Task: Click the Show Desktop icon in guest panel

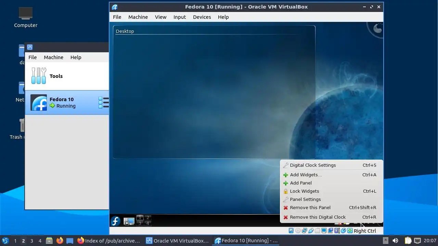Action: 129,221
